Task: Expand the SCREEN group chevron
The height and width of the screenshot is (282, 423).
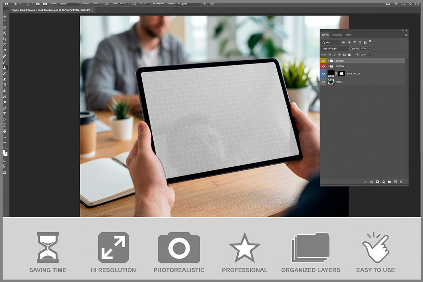Action: coord(328,61)
